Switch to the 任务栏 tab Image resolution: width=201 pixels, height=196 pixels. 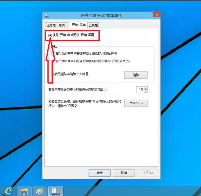point(51,25)
